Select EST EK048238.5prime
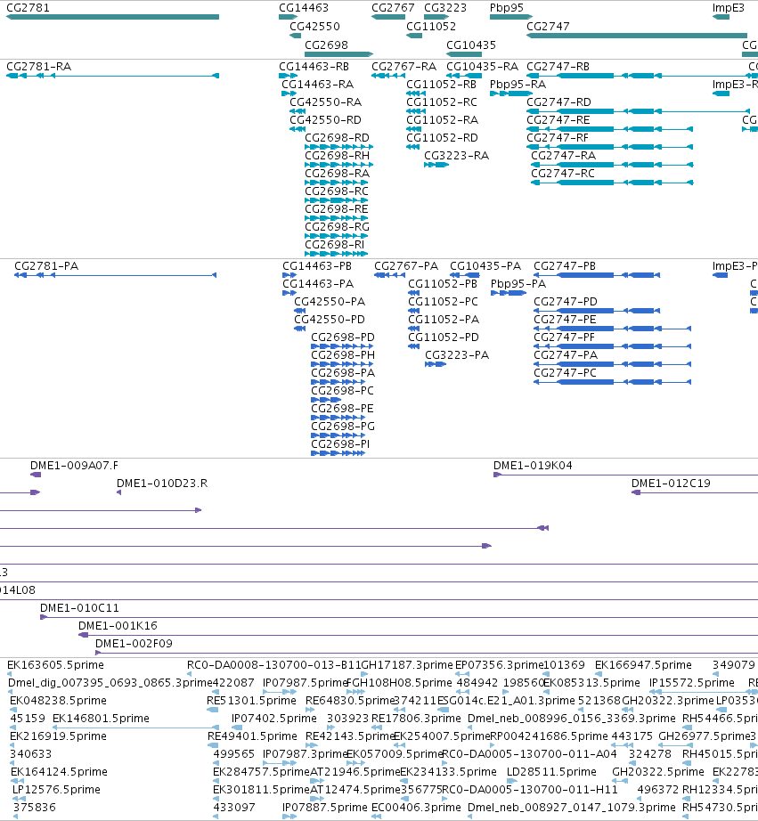This screenshot has height=821, width=758. (58, 701)
